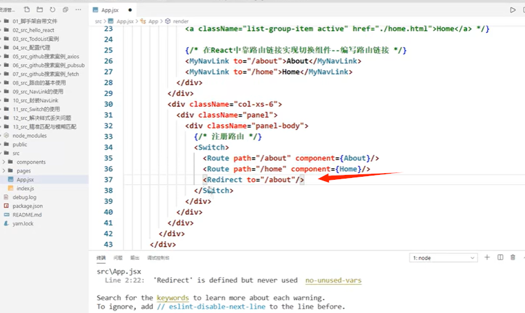This screenshot has width=525, height=313.
Task: Click src\App.jsx path in terminal output
Action: [x=119, y=271]
